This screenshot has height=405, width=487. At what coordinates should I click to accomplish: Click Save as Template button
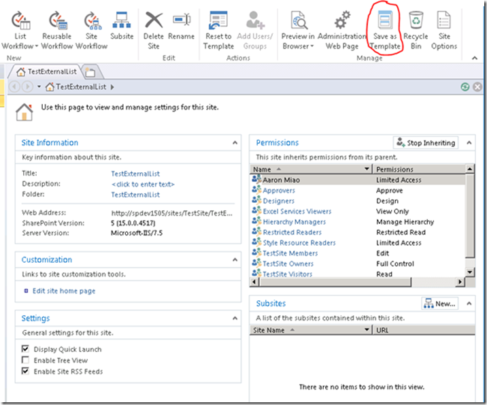(385, 31)
